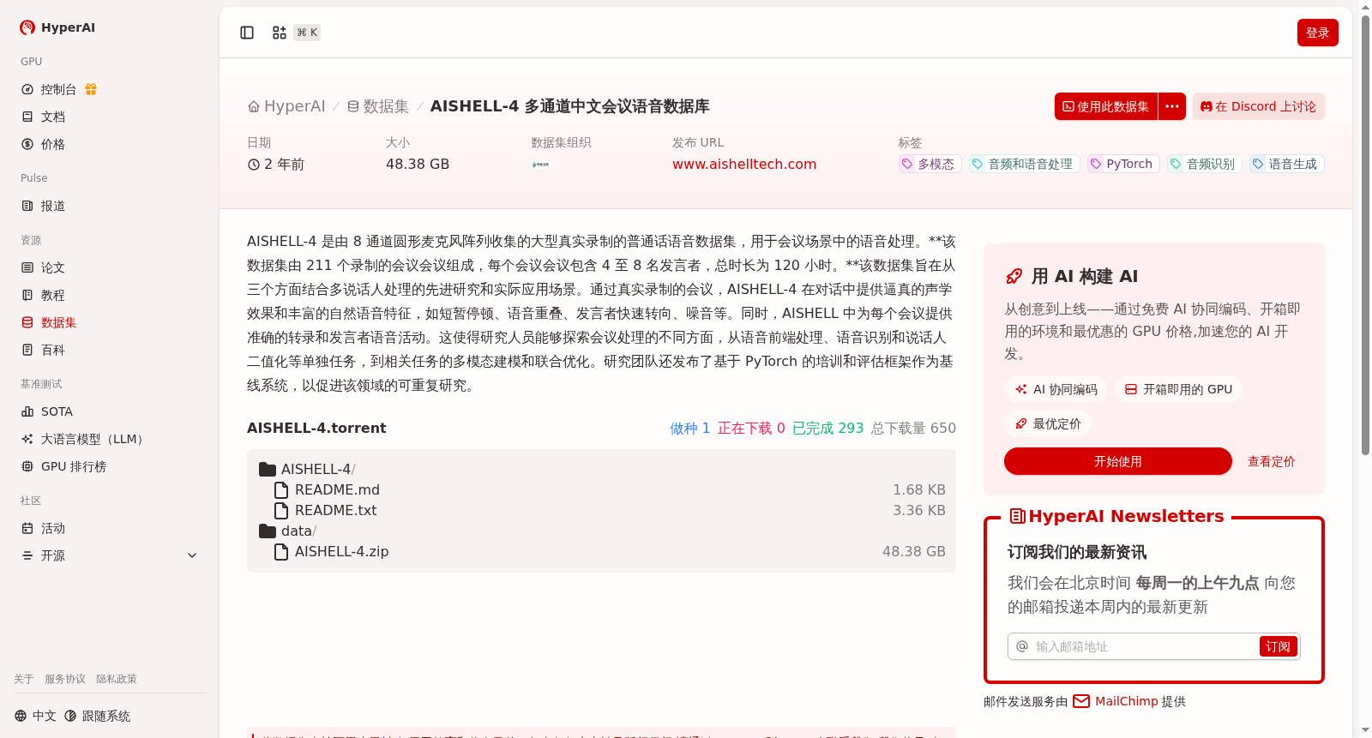This screenshot has width=1372, height=738.
Task: Click 使用此数据集 button
Action: click(1106, 106)
